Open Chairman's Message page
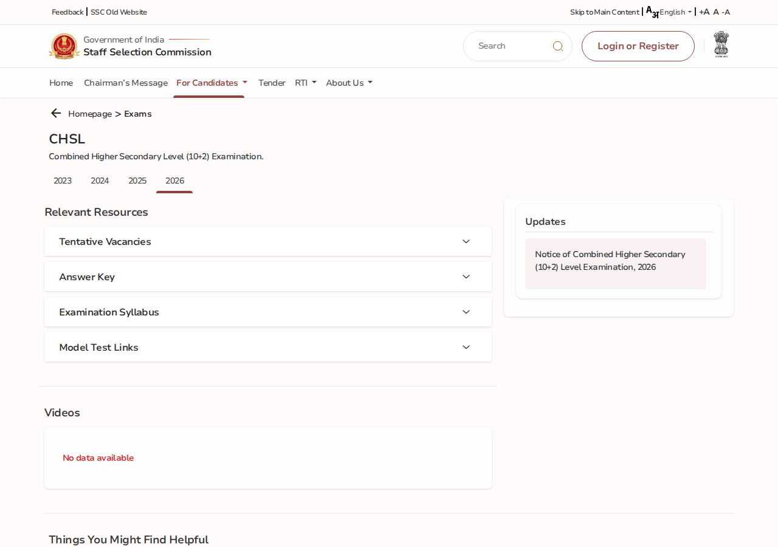This screenshot has height=547, width=778. (126, 83)
